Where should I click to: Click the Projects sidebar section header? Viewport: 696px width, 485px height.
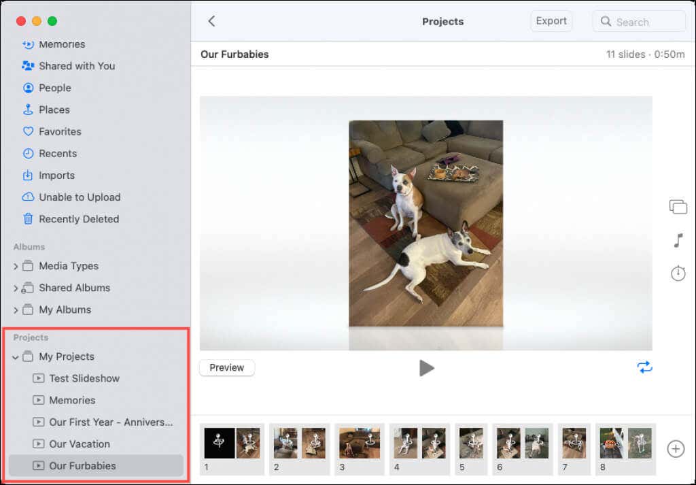[x=31, y=337]
